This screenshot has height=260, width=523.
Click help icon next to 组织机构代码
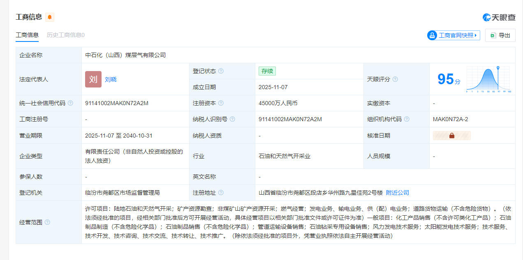tap(407, 119)
